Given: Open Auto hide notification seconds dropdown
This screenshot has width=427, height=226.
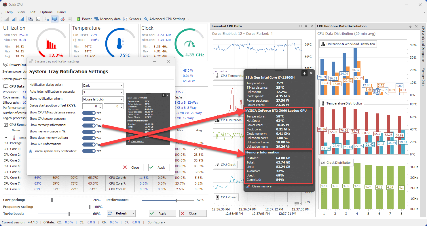Looking at the screenshot, I should (103, 92).
